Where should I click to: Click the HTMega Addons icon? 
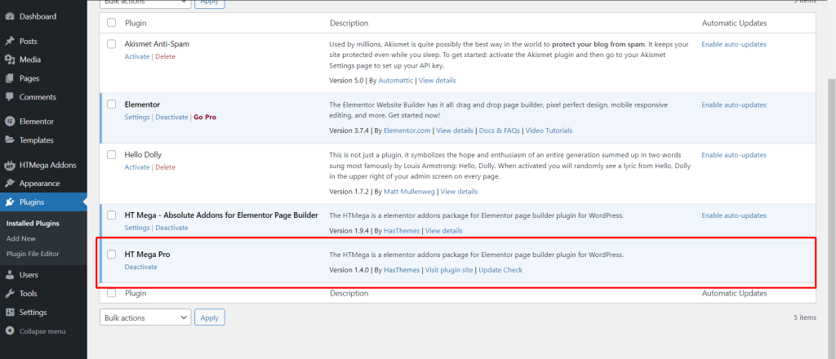click(x=10, y=165)
